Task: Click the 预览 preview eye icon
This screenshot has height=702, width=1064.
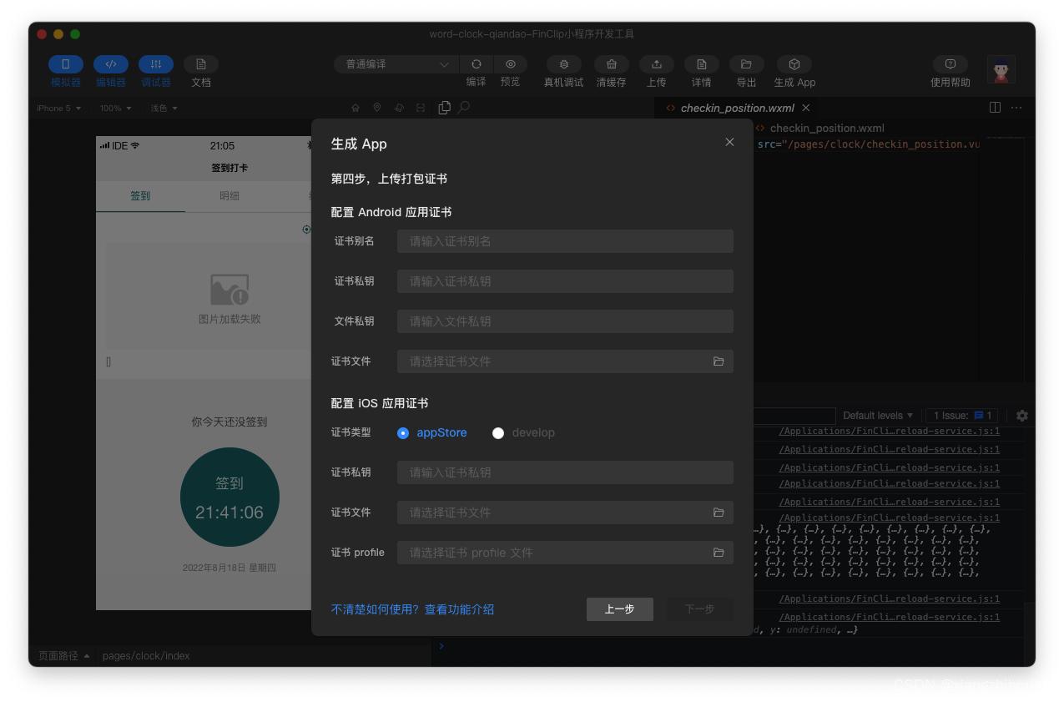Action: (510, 64)
